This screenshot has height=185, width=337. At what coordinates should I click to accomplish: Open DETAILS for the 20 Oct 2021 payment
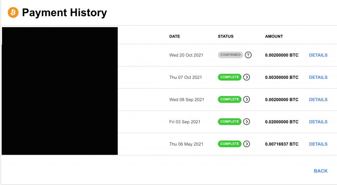point(318,55)
